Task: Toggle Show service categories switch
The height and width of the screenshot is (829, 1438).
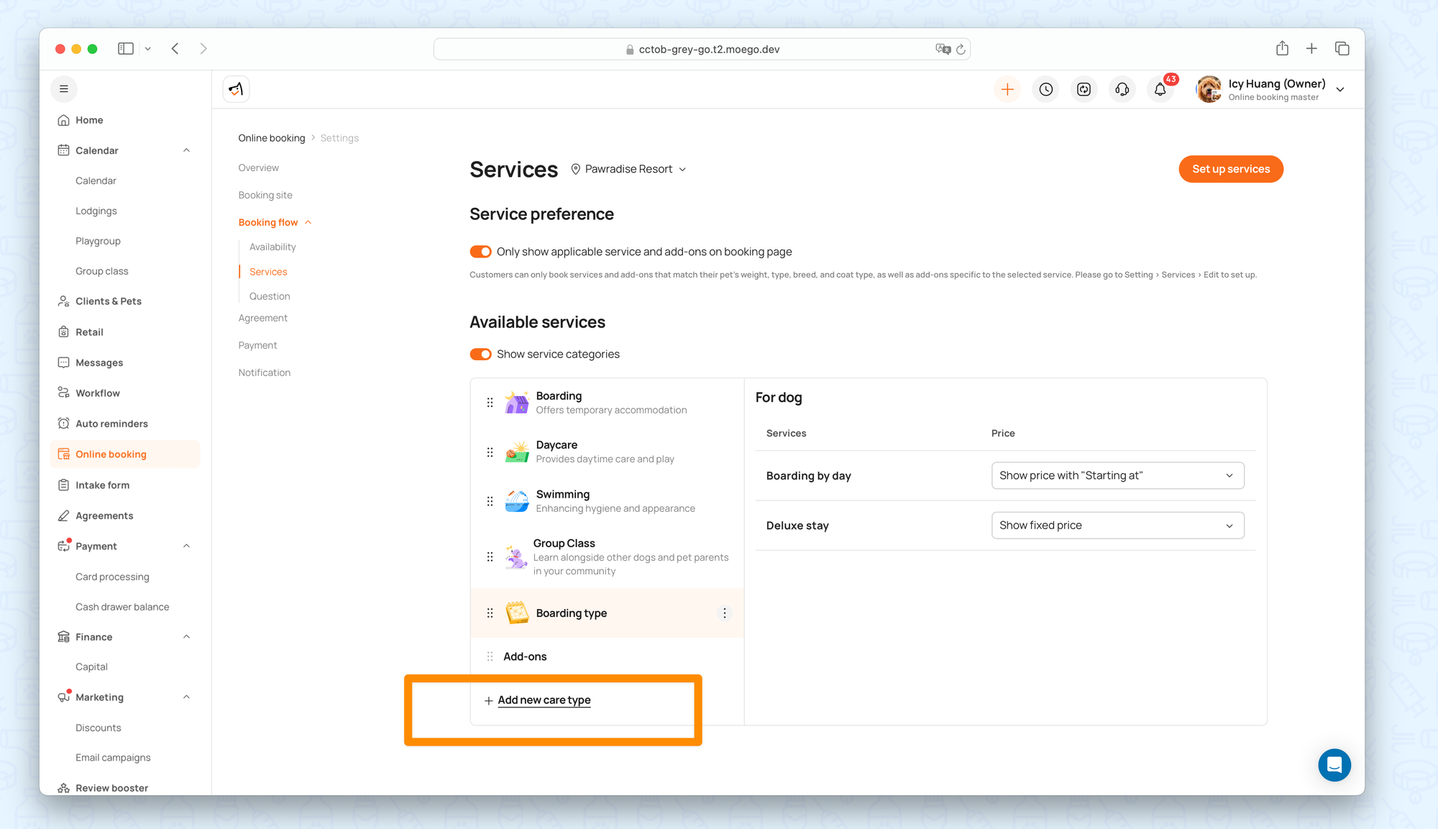Action: pyautogui.click(x=480, y=354)
